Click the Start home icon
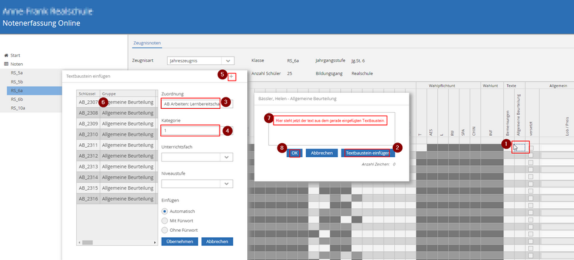The width and height of the screenshot is (574, 260). point(6,56)
